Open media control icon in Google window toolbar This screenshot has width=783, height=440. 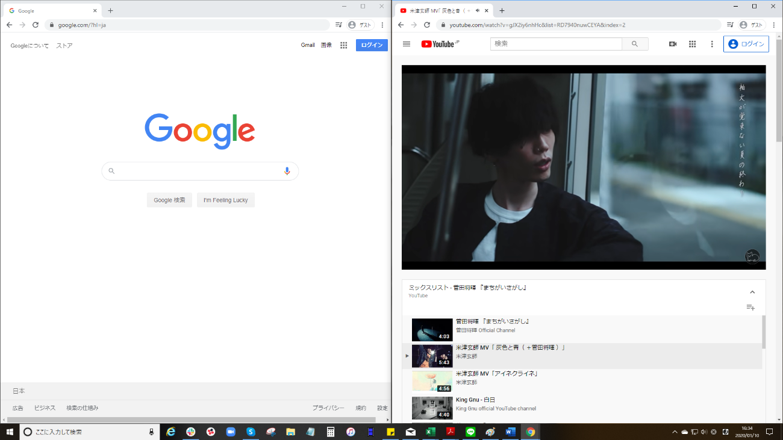point(338,25)
